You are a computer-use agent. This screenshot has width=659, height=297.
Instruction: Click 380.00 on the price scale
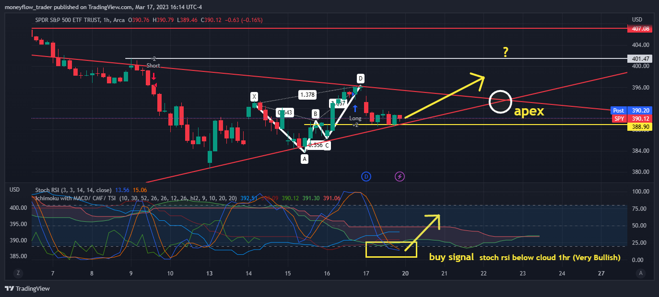tap(641, 172)
